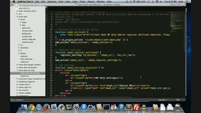The height and width of the screenshot is (113, 201).
Task: Open Finder from the dock
Action: (x=24, y=107)
